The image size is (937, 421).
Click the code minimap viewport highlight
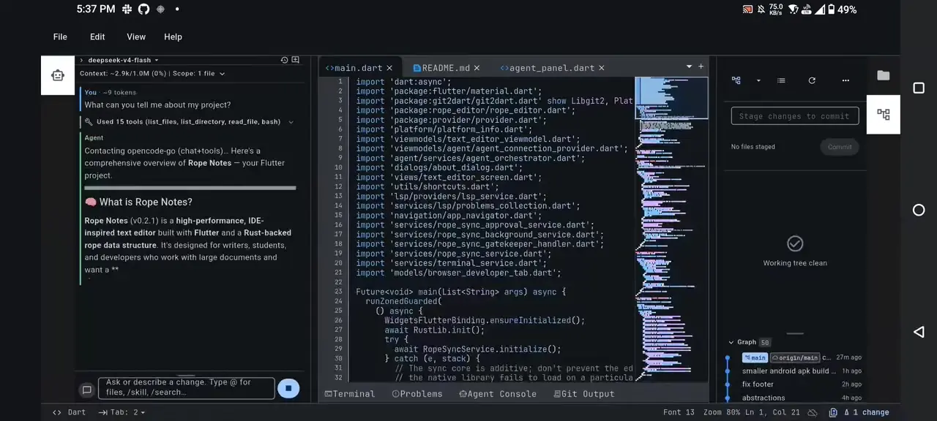point(671,98)
